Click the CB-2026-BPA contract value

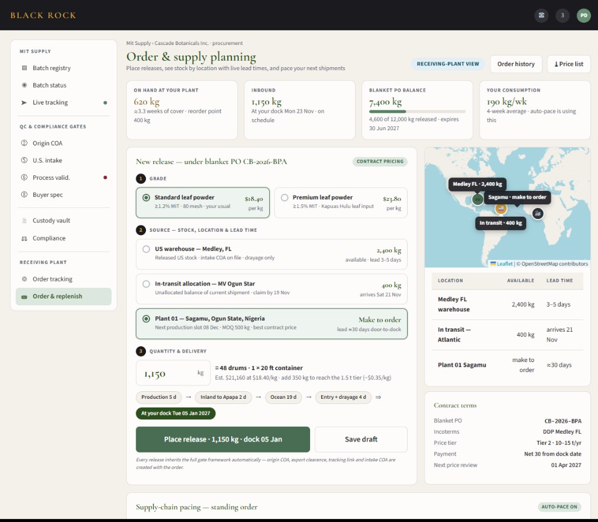click(x=563, y=421)
